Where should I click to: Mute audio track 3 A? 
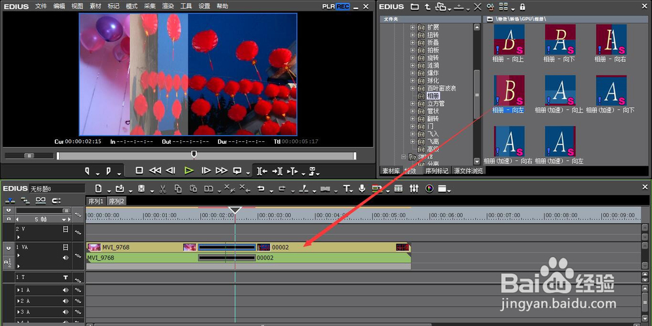[x=65, y=312]
